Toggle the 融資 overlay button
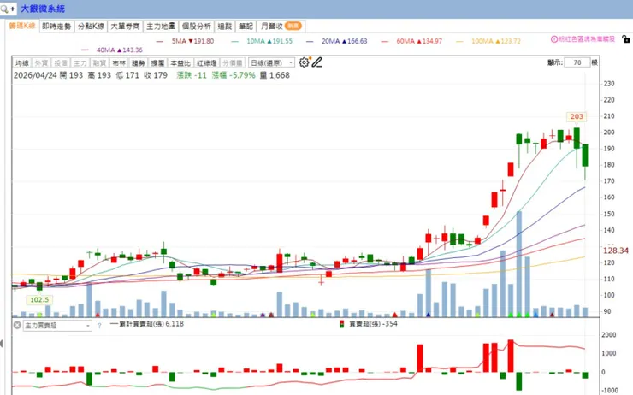 99,63
